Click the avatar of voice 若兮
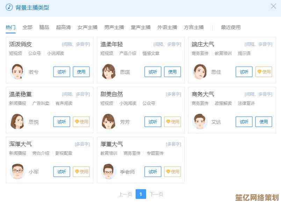 click(17, 72)
